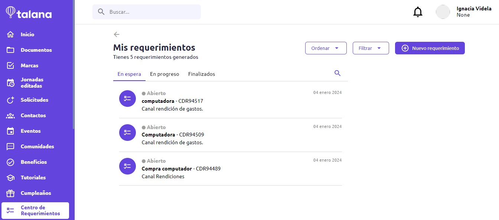Open Inicio home icon in sidebar
Image resolution: width=499 pixels, height=220 pixels.
point(10,34)
